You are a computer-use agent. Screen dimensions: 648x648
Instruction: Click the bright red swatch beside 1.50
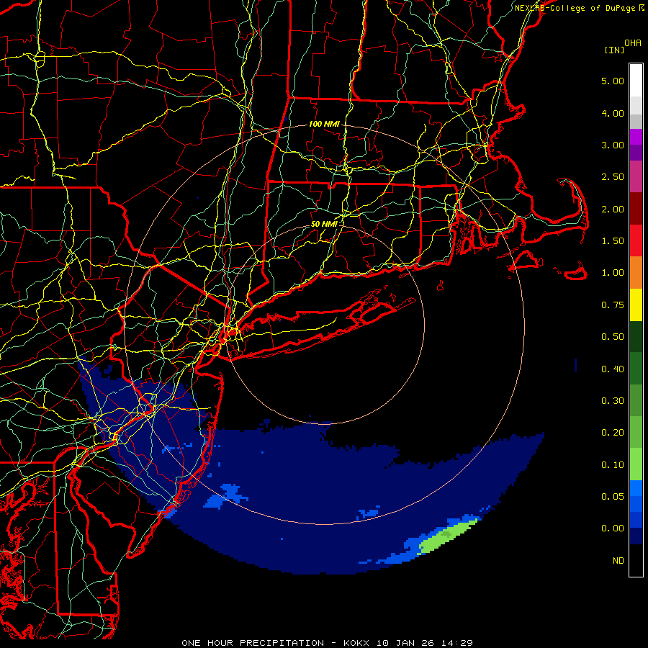(x=636, y=240)
